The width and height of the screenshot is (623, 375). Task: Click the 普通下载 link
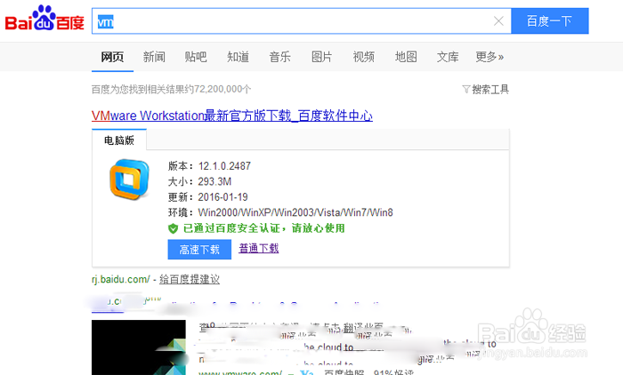click(259, 249)
